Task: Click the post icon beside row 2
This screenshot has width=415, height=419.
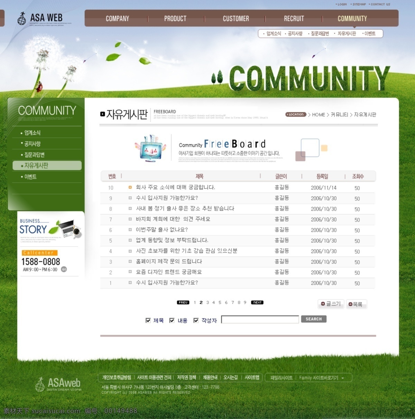Action: point(130,272)
